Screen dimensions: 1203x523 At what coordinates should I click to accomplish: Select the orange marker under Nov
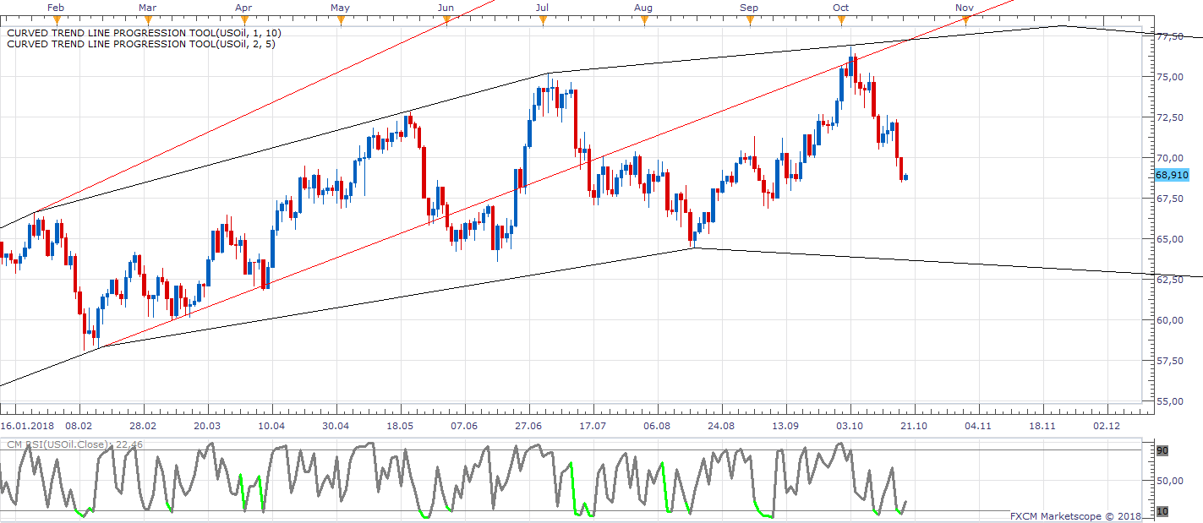[965, 21]
